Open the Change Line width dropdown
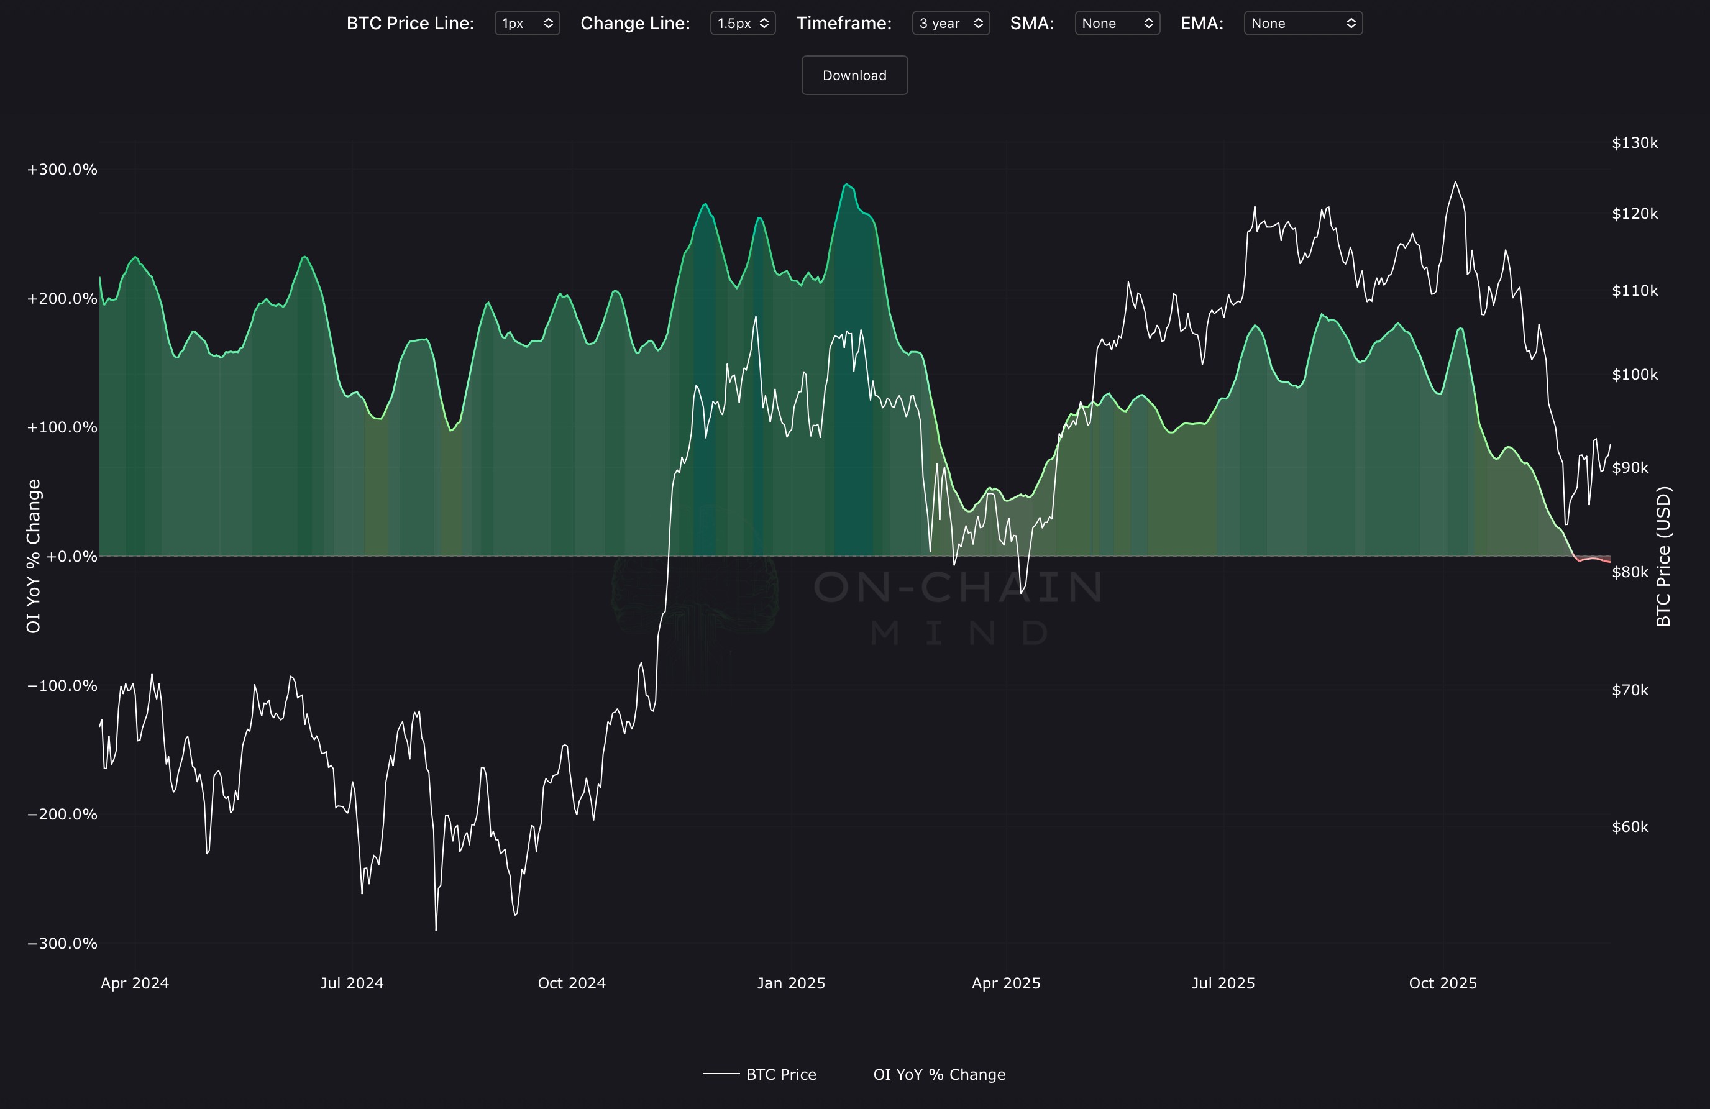This screenshot has height=1109, width=1710. point(742,23)
